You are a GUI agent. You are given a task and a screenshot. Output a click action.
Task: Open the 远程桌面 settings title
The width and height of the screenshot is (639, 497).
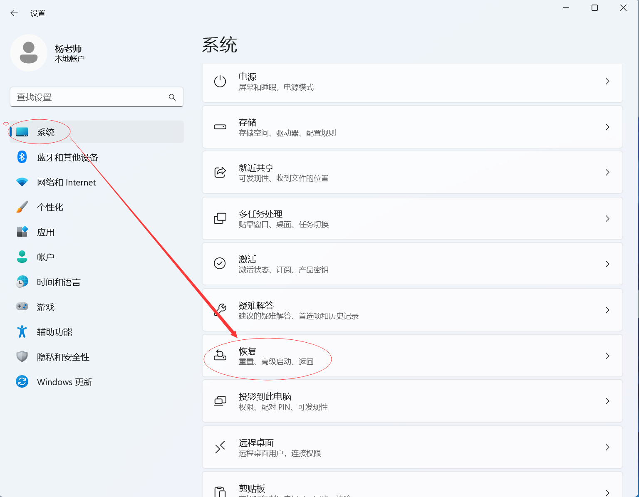tap(256, 443)
